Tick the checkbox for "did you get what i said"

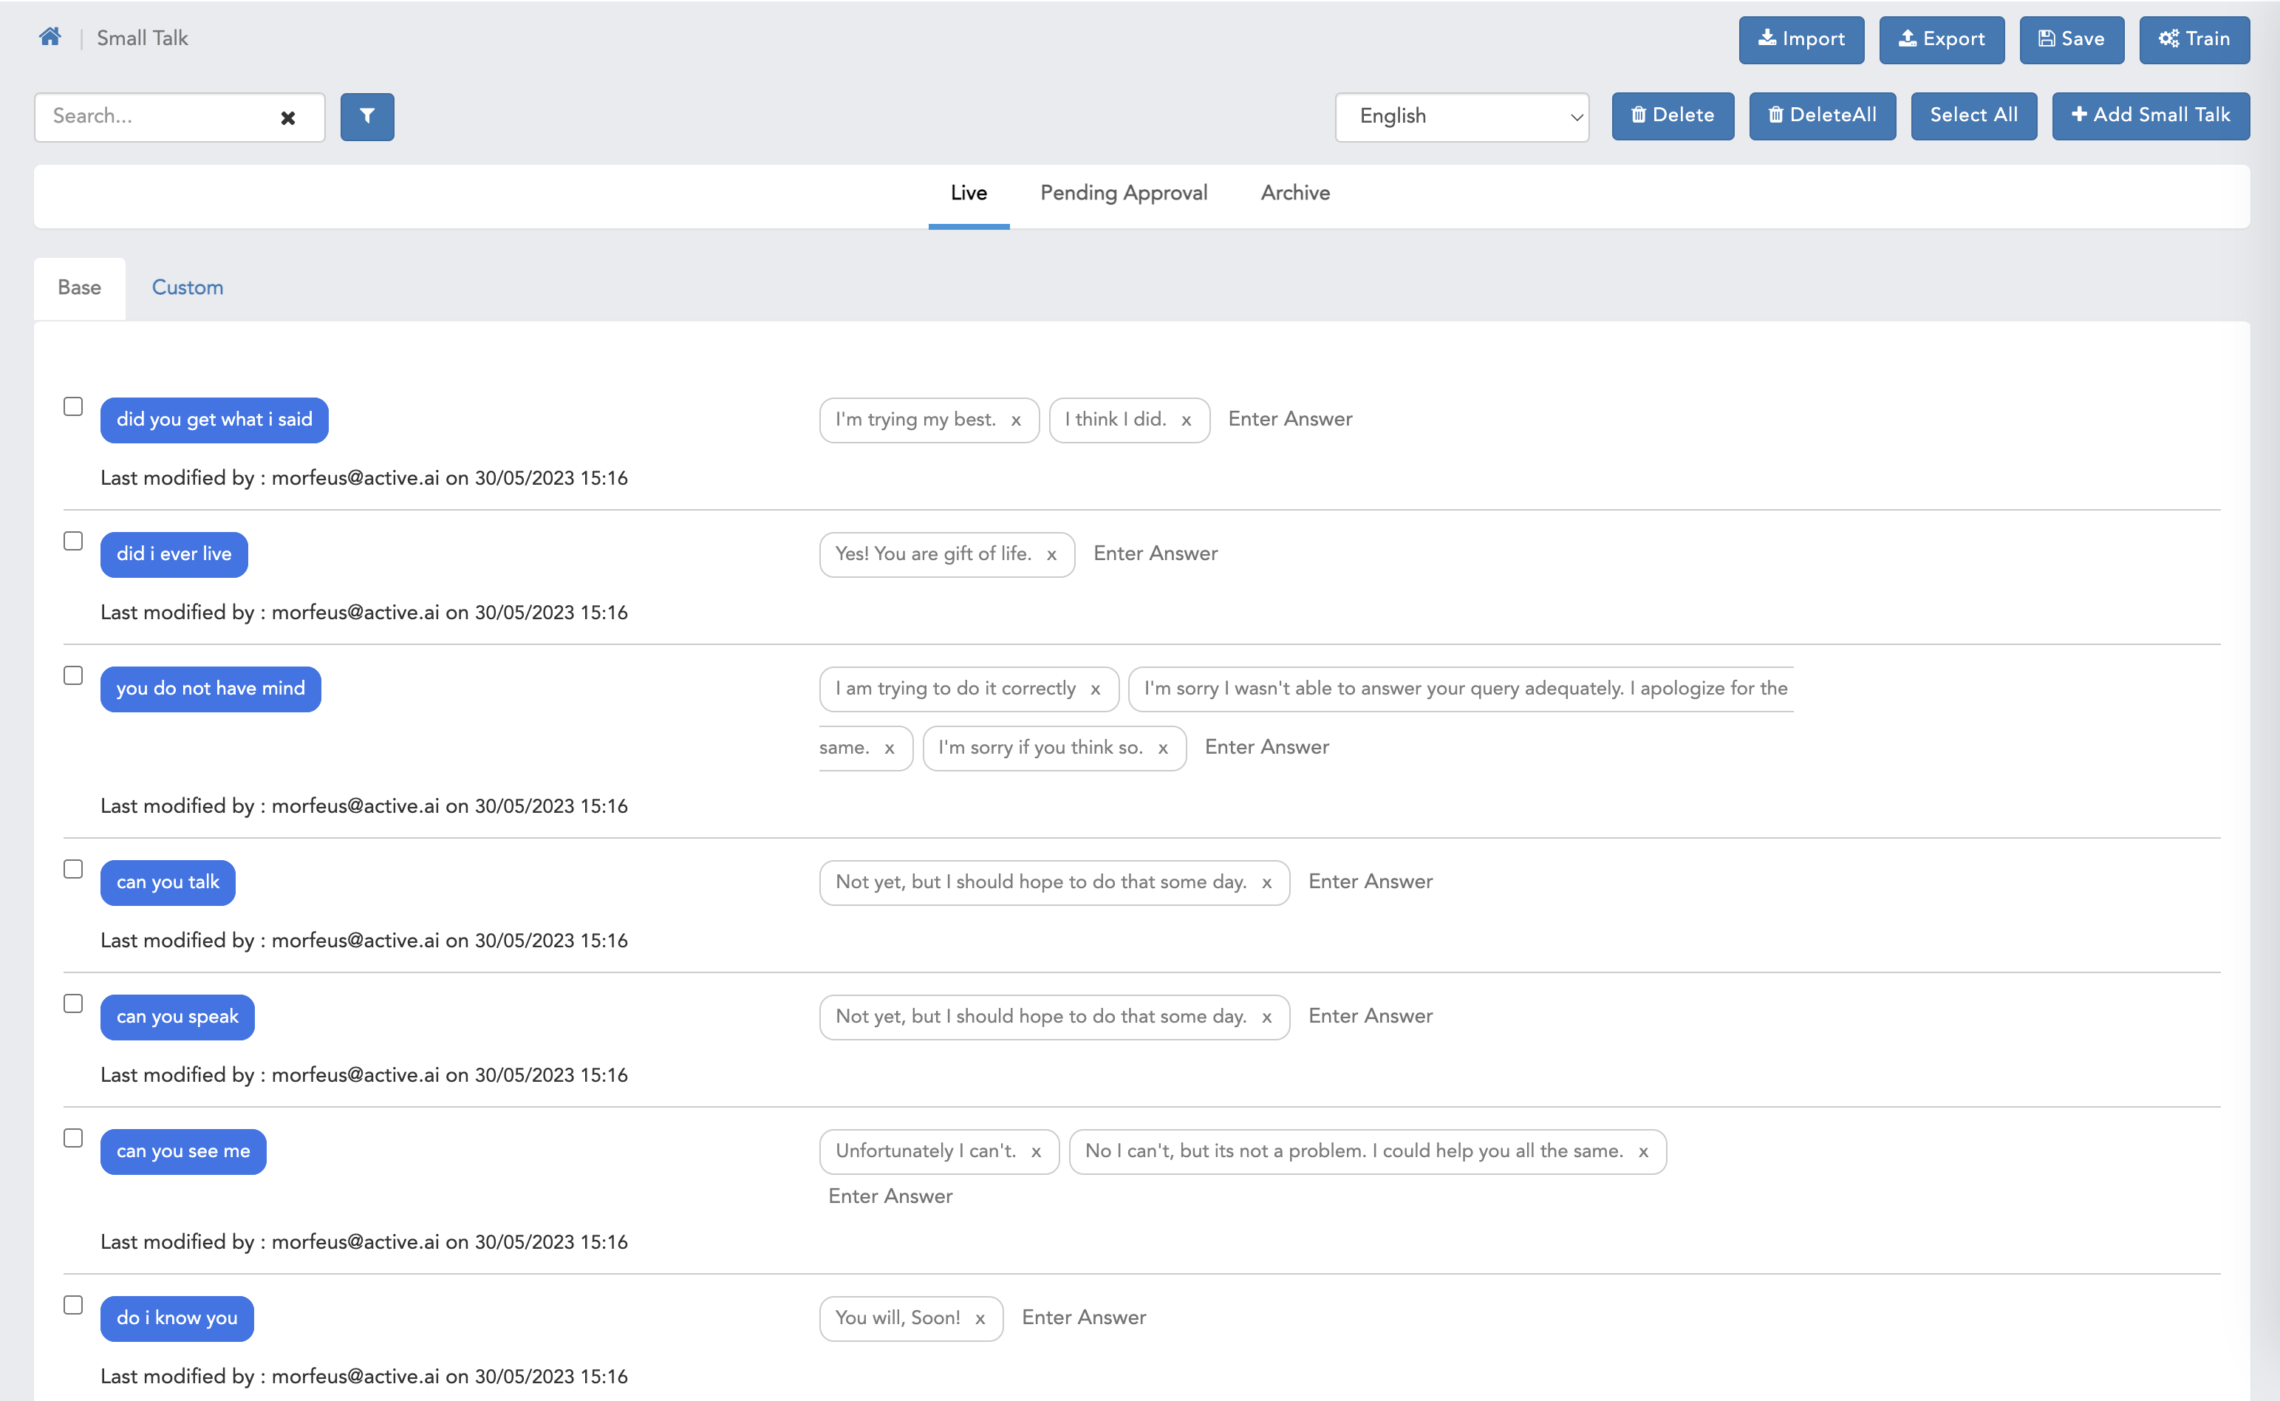coord(73,406)
